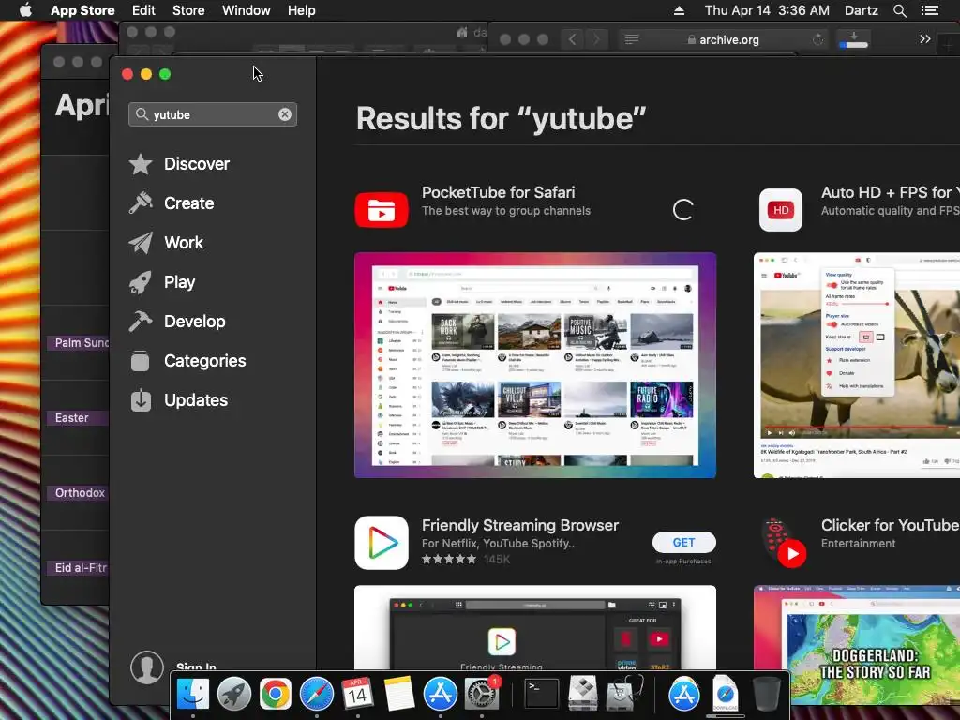The image size is (960, 720).
Task: Open Auto HD + FPS app icon
Action: (x=781, y=210)
